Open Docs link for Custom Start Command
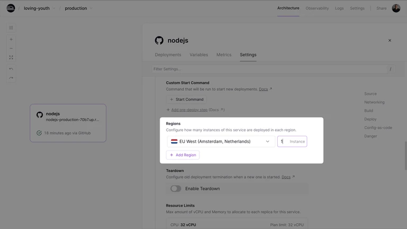Viewport: 407px width, 229px height. pos(263,89)
